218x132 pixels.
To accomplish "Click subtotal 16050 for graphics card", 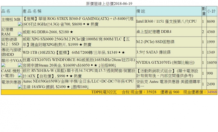I will (212, 63).
